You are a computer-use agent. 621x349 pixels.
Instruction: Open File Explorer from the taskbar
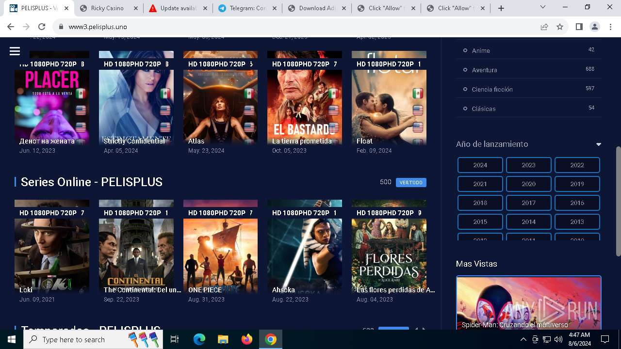(223, 339)
